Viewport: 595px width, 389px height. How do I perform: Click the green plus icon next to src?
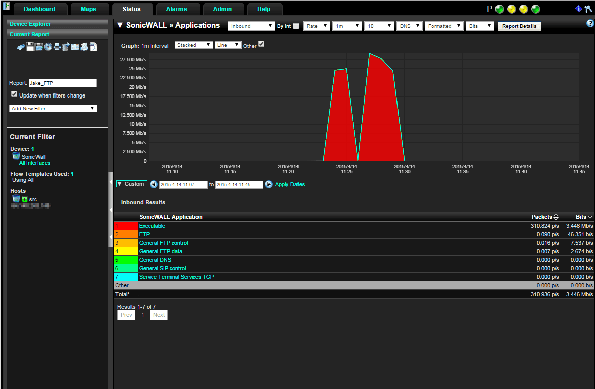[25, 199]
